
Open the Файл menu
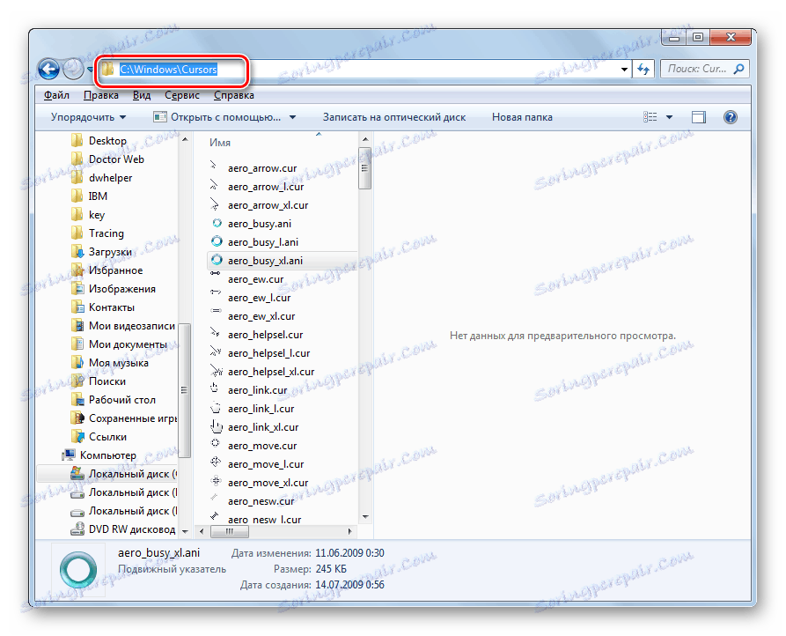(x=56, y=95)
